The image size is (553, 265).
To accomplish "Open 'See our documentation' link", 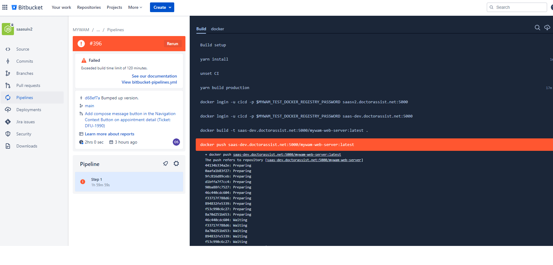I will click(154, 76).
